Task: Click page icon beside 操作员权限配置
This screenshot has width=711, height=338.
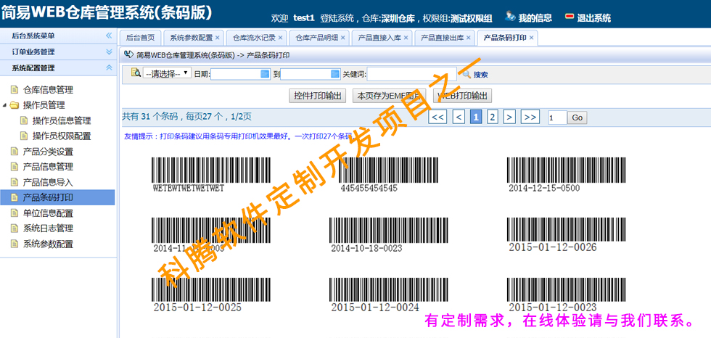Action: pos(24,136)
